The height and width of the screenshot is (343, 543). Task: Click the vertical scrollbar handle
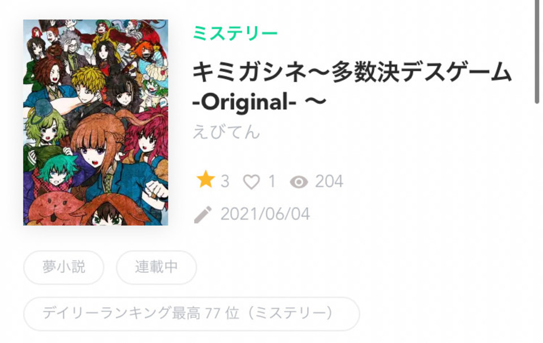click(537, 52)
